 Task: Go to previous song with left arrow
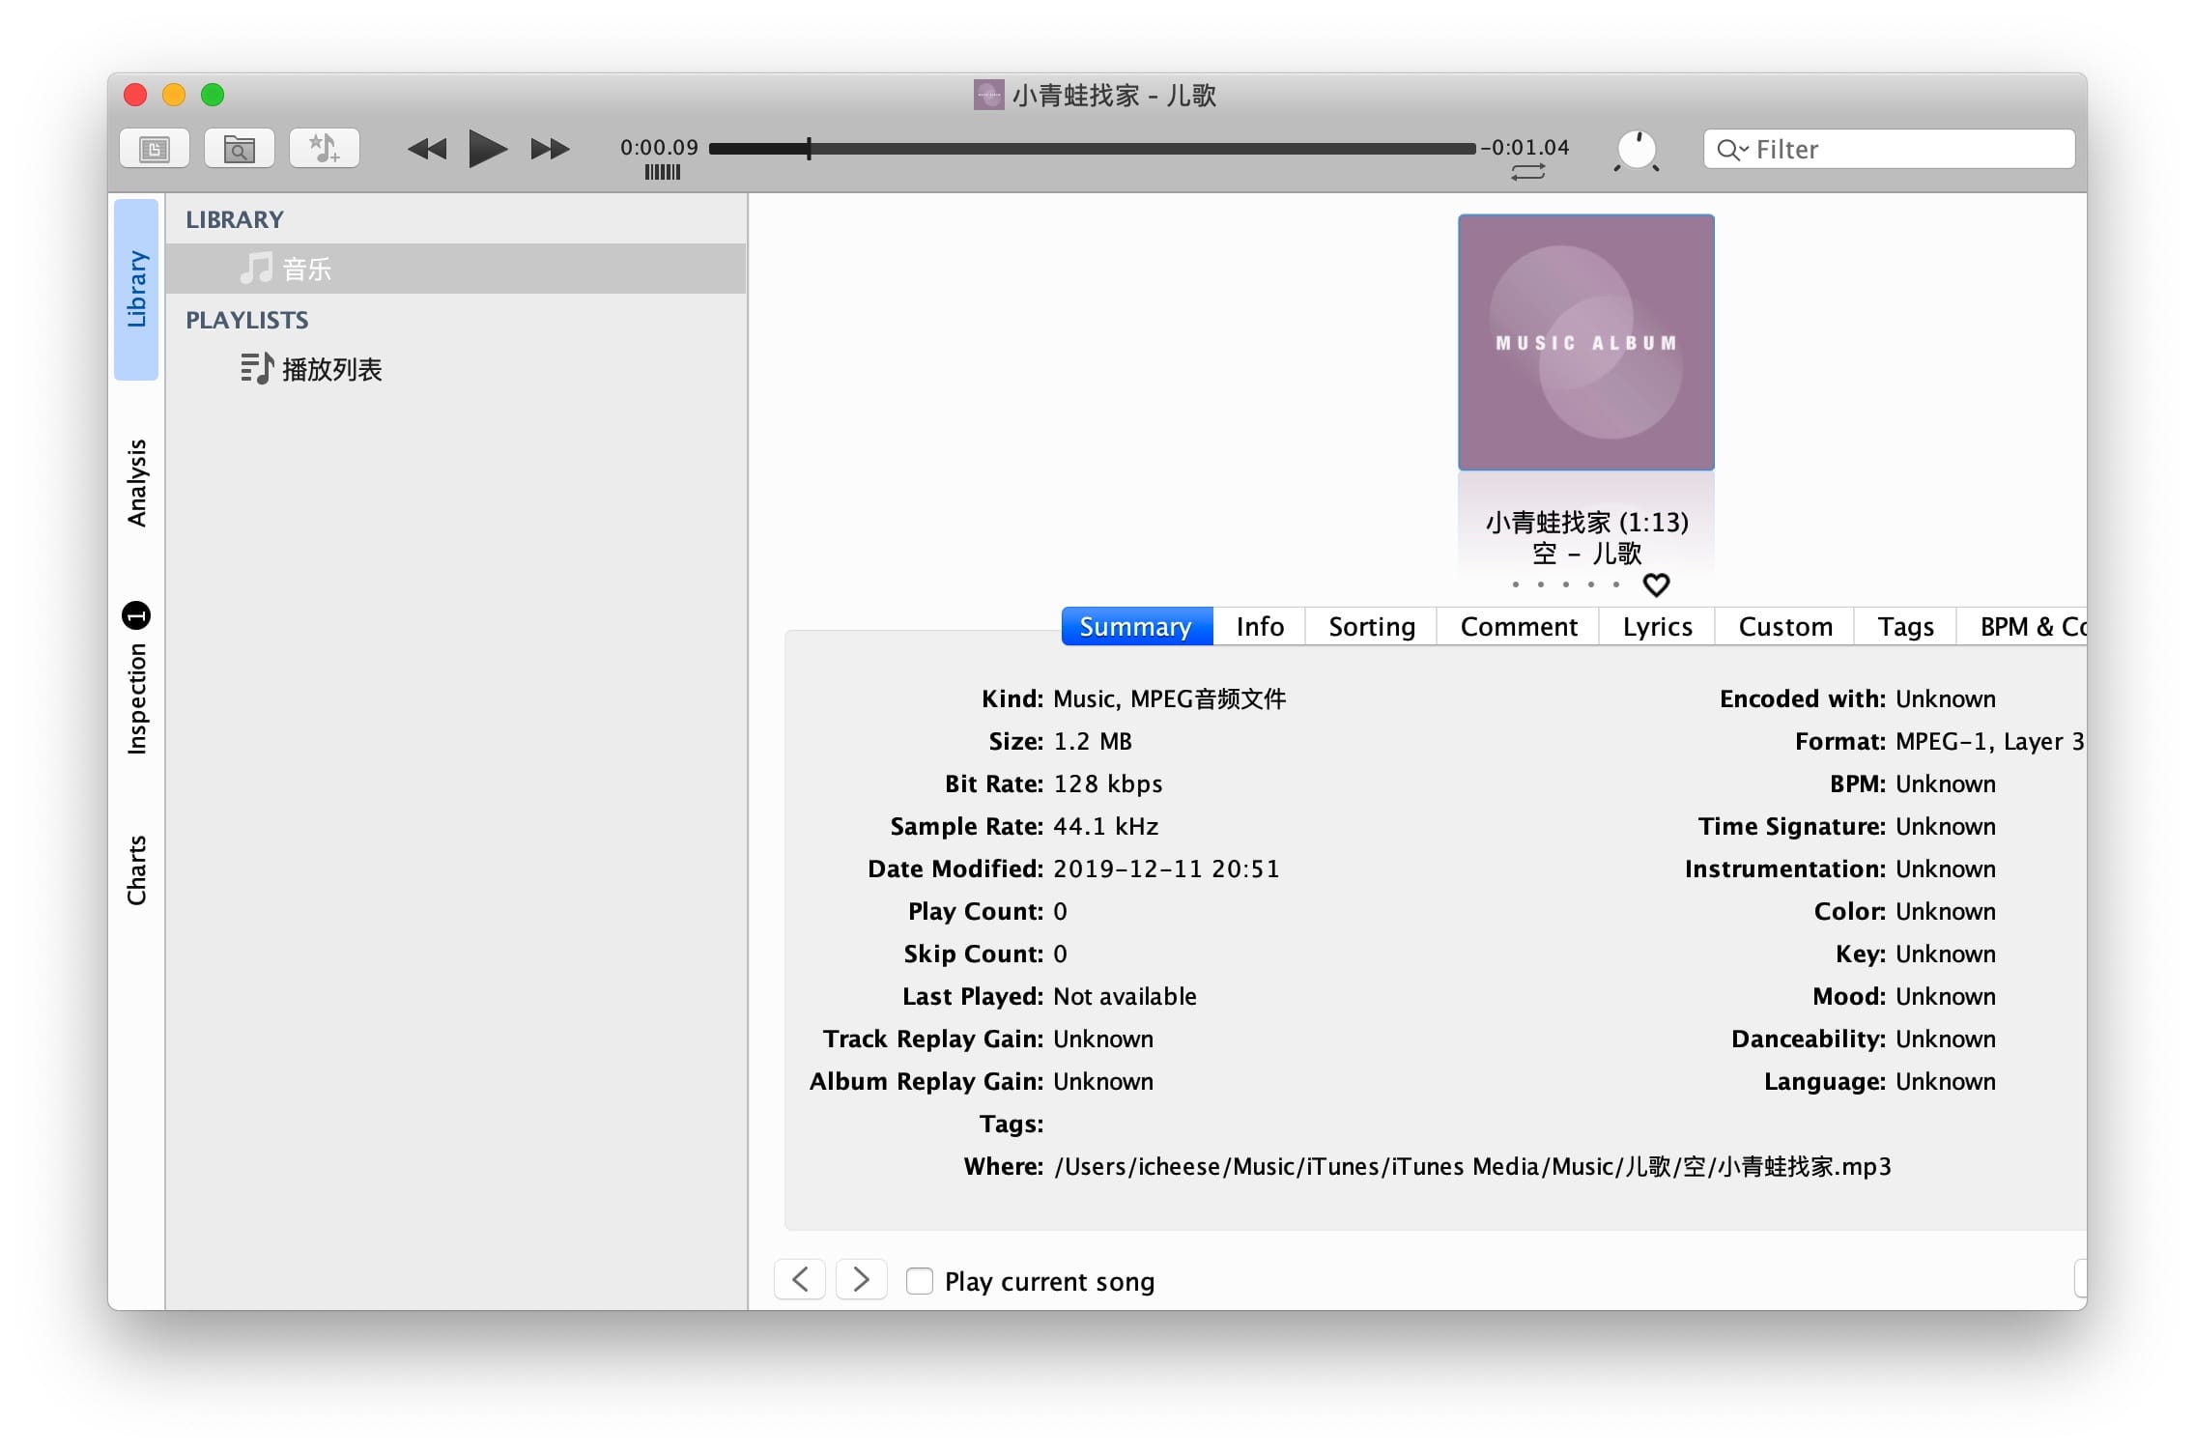point(800,1280)
